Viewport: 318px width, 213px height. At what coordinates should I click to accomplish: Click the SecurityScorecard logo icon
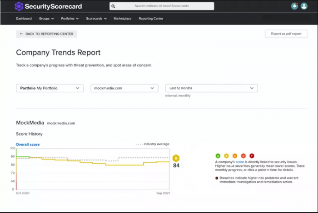coord(19,6)
